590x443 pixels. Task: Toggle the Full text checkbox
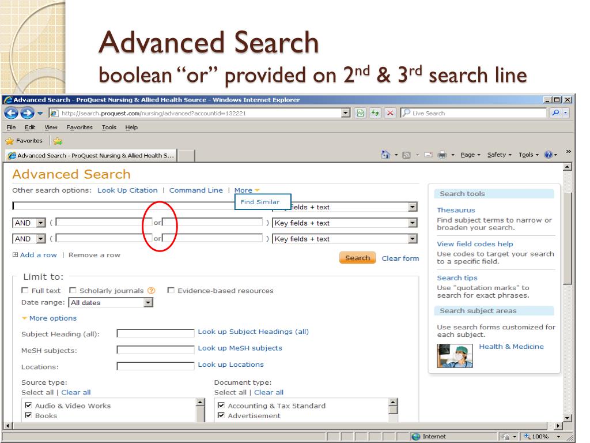click(25, 290)
